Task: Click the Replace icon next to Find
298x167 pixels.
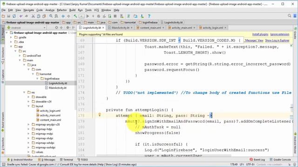Action: coord(56,16)
